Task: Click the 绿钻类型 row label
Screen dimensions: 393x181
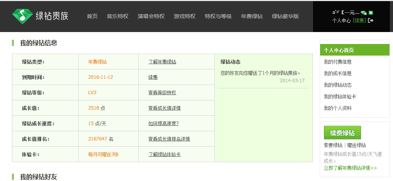Action: coord(33,62)
